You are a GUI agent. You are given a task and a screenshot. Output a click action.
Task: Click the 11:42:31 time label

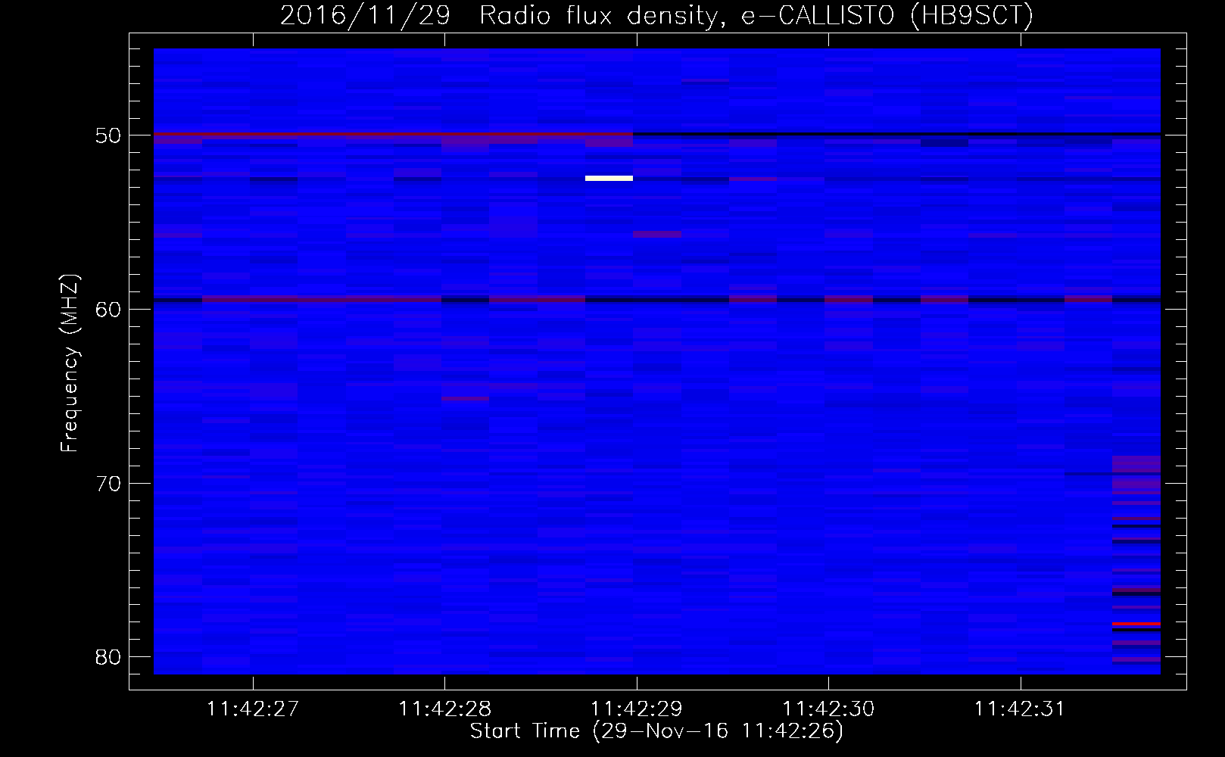click(1020, 709)
